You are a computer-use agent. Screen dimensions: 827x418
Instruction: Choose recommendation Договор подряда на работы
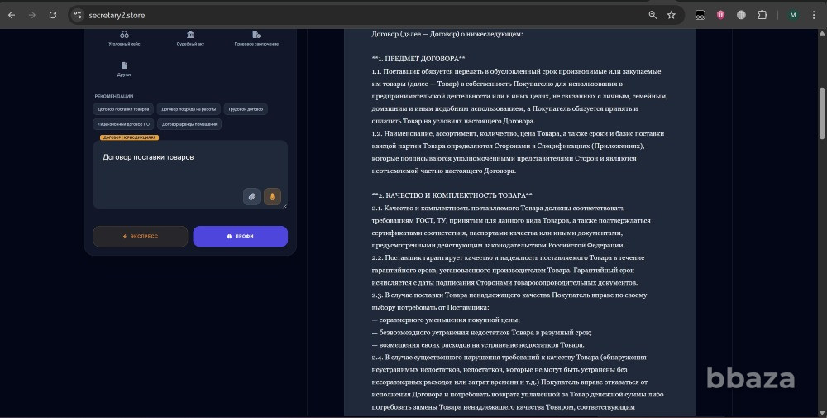point(189,109)
